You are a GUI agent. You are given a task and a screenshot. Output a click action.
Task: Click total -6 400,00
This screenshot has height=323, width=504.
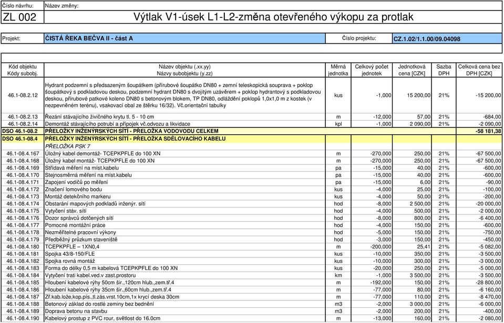click(x=489, y=218)
